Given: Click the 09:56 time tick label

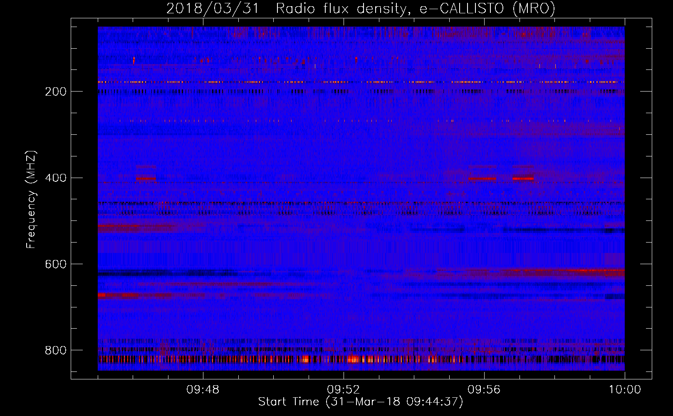Looking at the screenshot, I should tap(484, 390).
